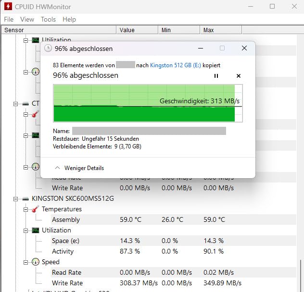
Task: Click the Sensor column header
Action: point(59,30)
